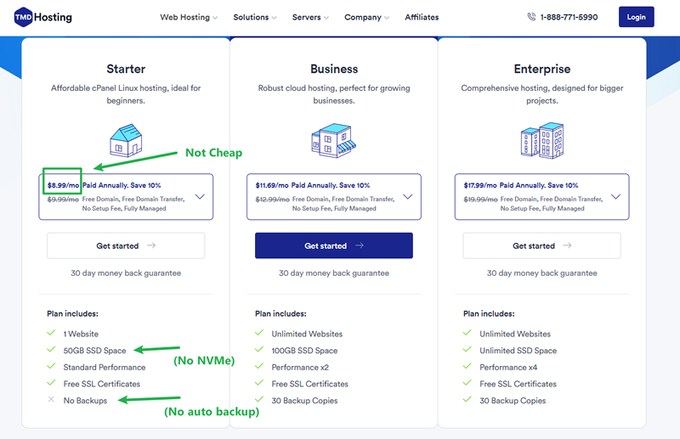Click the Starter 30 day money back guarantee
Screen dimensions: 680x439
click(x=126, y=273)
